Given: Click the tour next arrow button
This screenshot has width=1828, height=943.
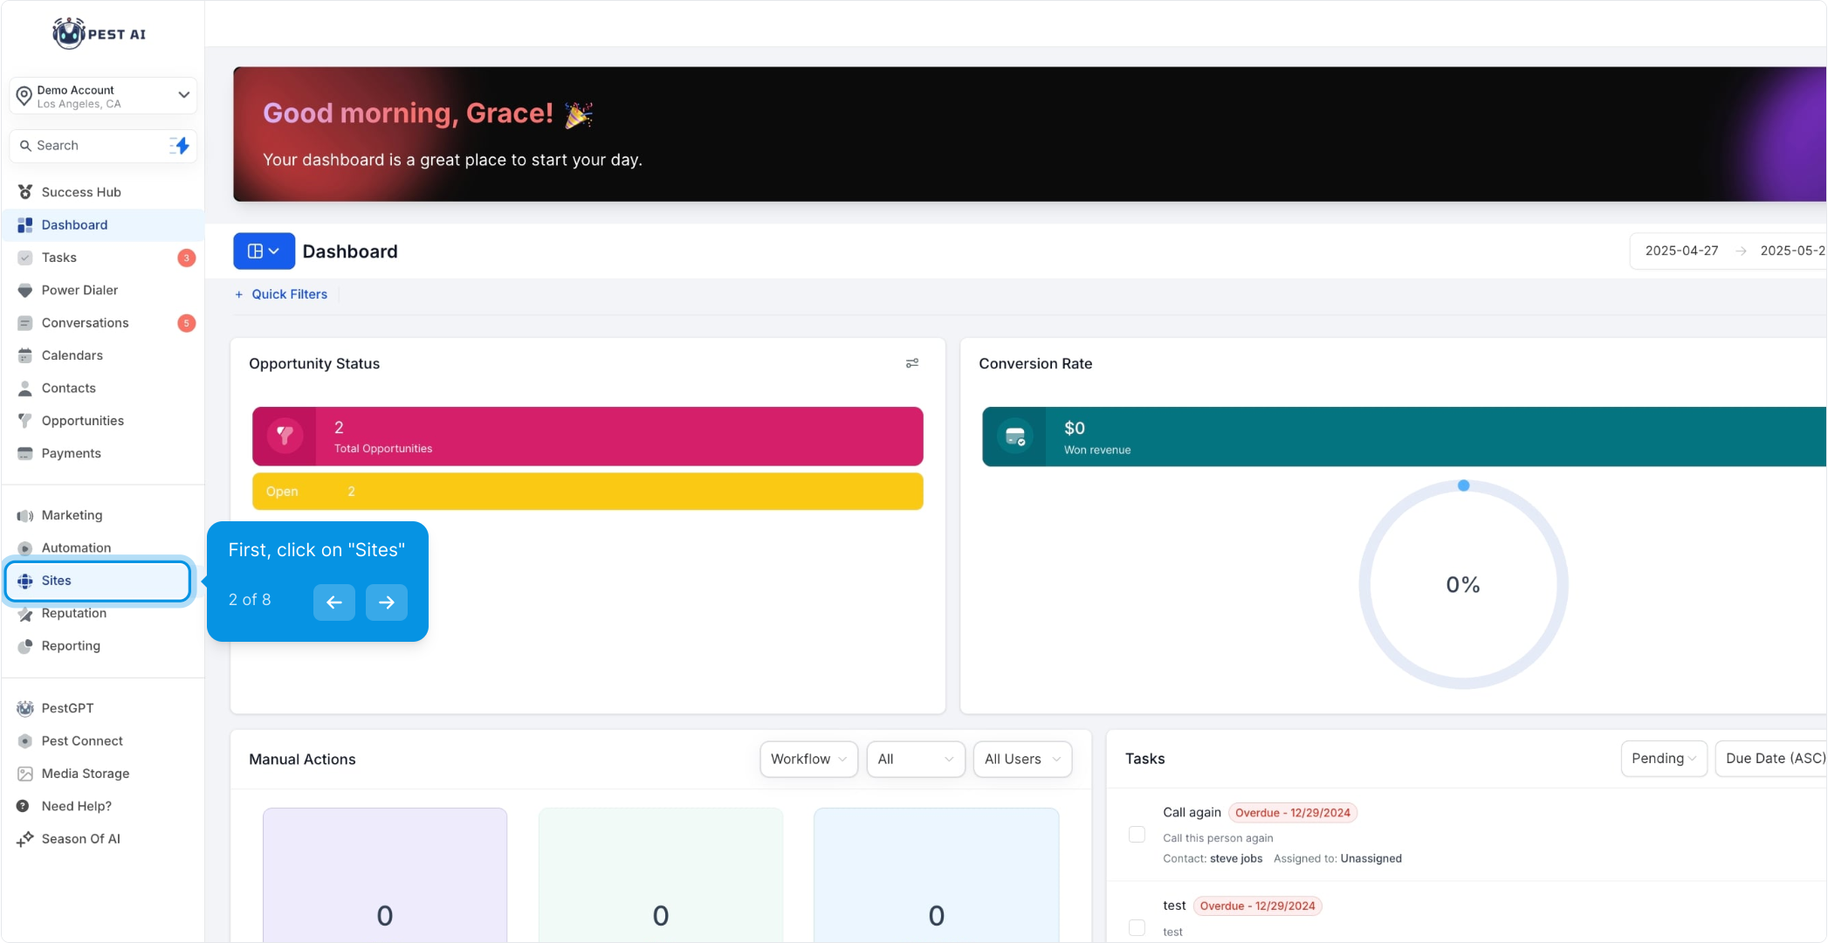Looking at the screenshot, I should pos(387,602).
